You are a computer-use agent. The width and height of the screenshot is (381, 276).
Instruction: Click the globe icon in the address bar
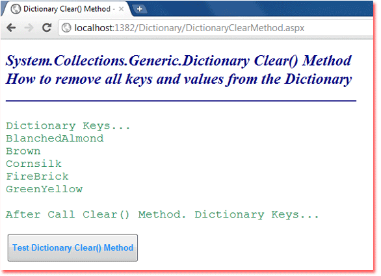click(x=66, y=28)
